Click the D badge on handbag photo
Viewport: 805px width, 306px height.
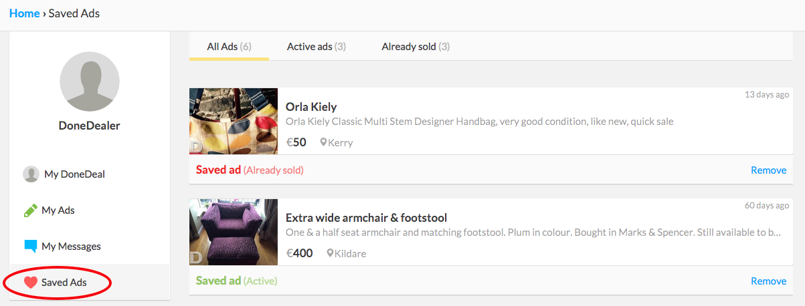(x=197, y=147)
